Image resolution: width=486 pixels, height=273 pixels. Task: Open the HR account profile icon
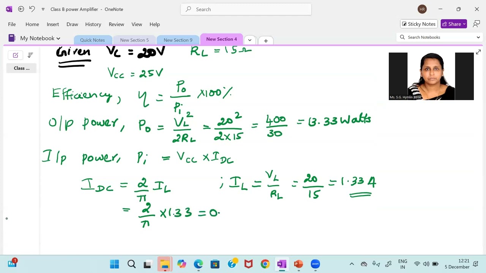(x=422, y=9)
